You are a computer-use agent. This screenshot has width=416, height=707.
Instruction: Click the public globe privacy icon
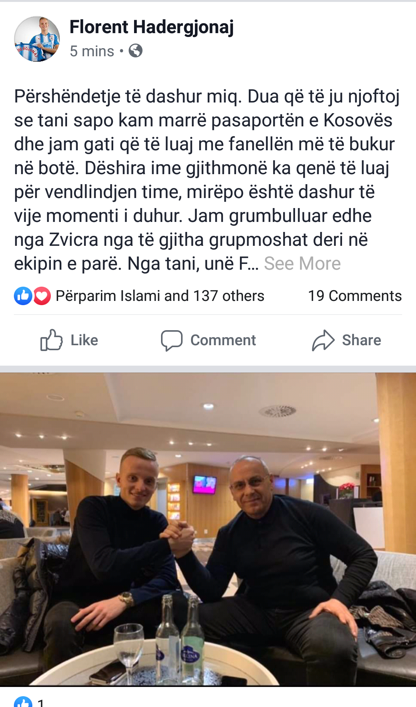tap(136, 50)
